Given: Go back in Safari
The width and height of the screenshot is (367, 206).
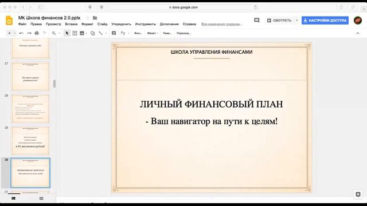Looking at the screenshot, I should click(x=23, y=7).
